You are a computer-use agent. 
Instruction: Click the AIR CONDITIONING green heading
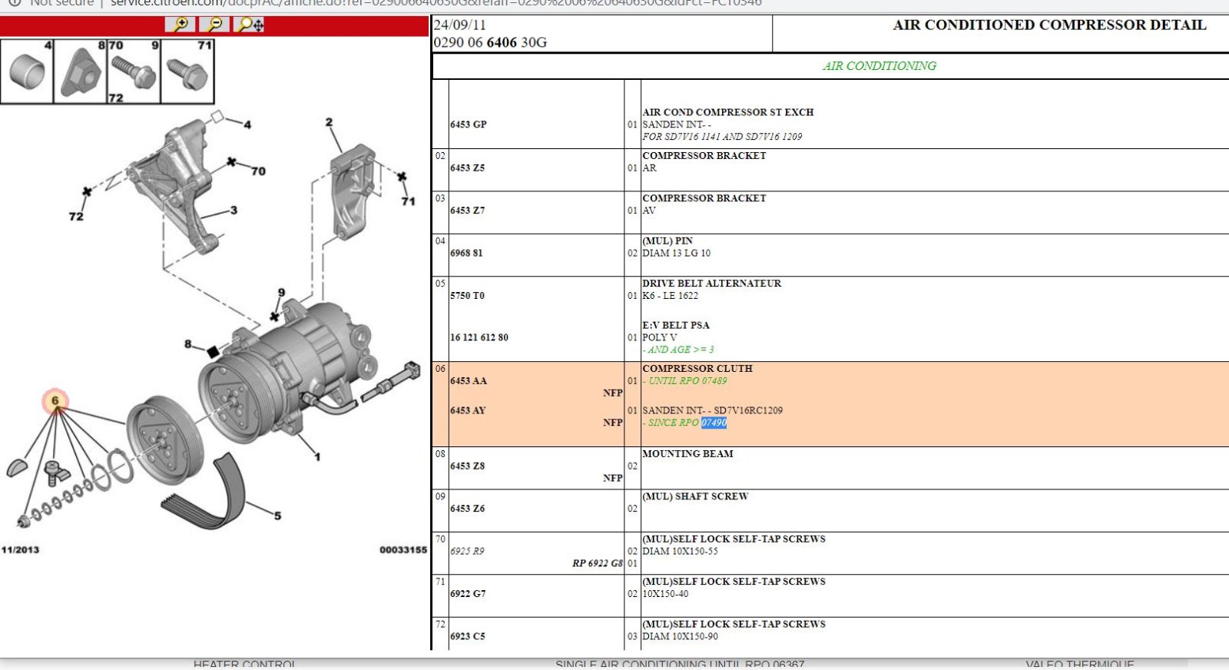[880, 66]
